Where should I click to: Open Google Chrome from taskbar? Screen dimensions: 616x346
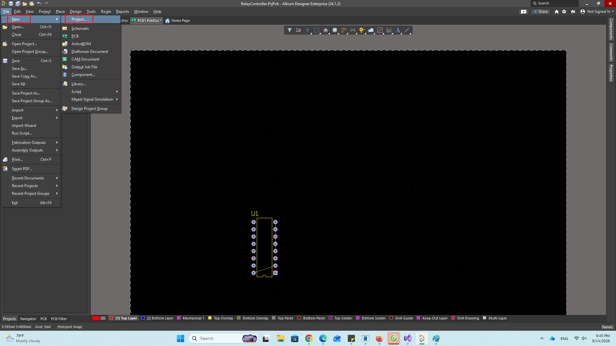[x=309, y=338]
